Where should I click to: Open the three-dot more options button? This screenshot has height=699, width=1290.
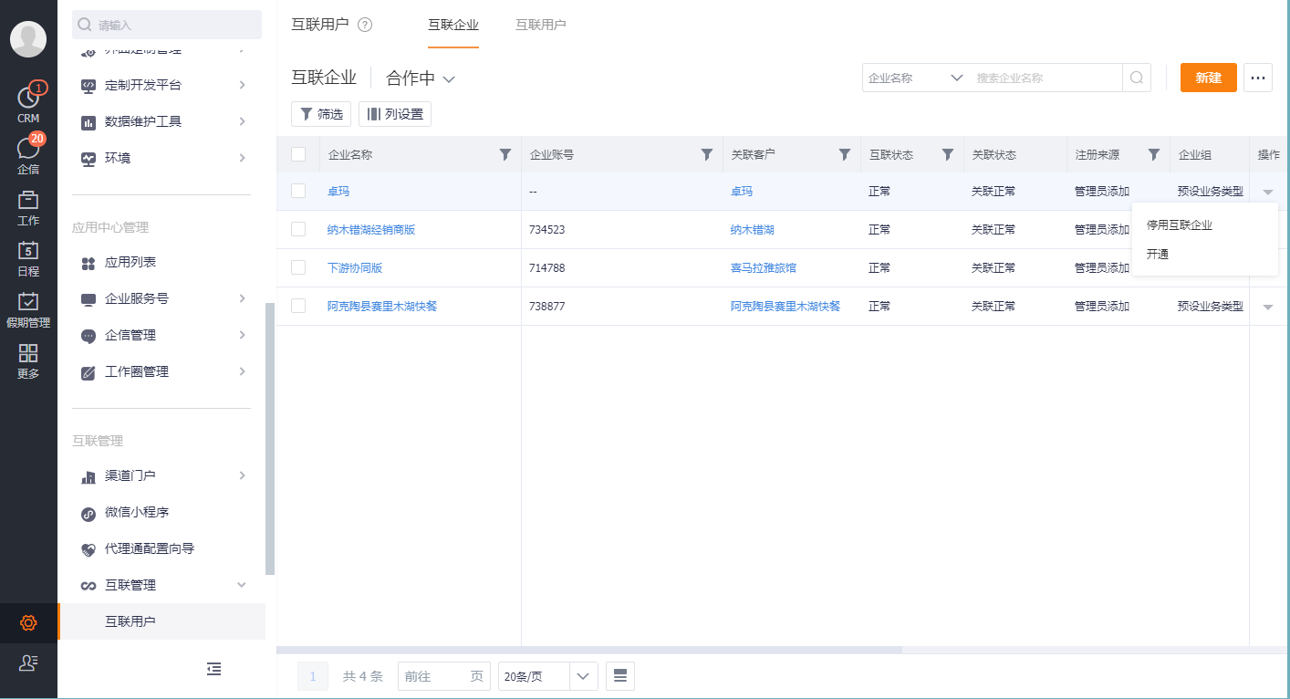coord(1258,78)
